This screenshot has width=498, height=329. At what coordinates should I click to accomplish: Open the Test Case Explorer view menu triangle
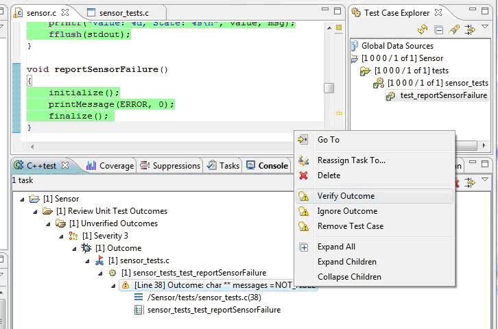[485, 29]
